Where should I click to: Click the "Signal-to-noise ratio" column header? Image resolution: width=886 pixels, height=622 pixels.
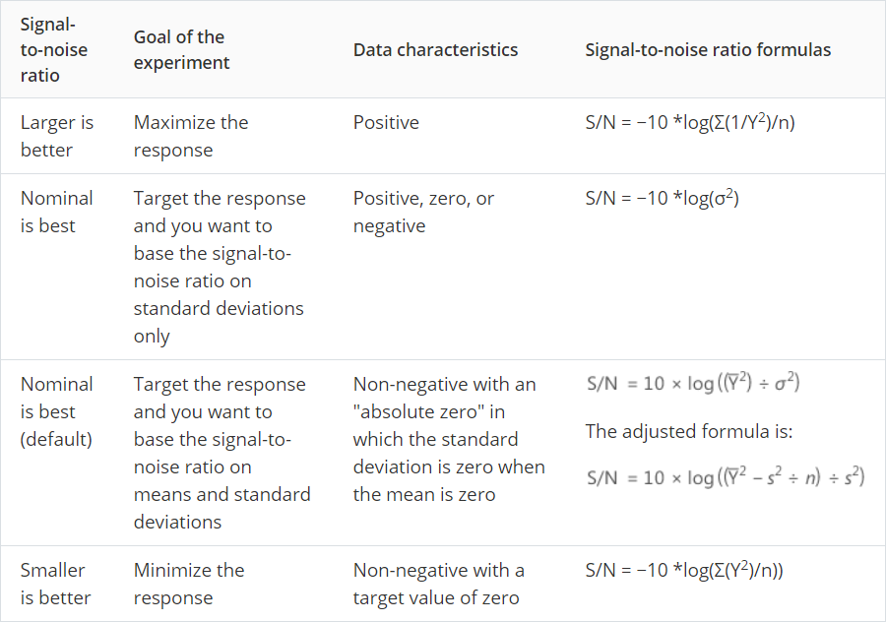(54, 49)
